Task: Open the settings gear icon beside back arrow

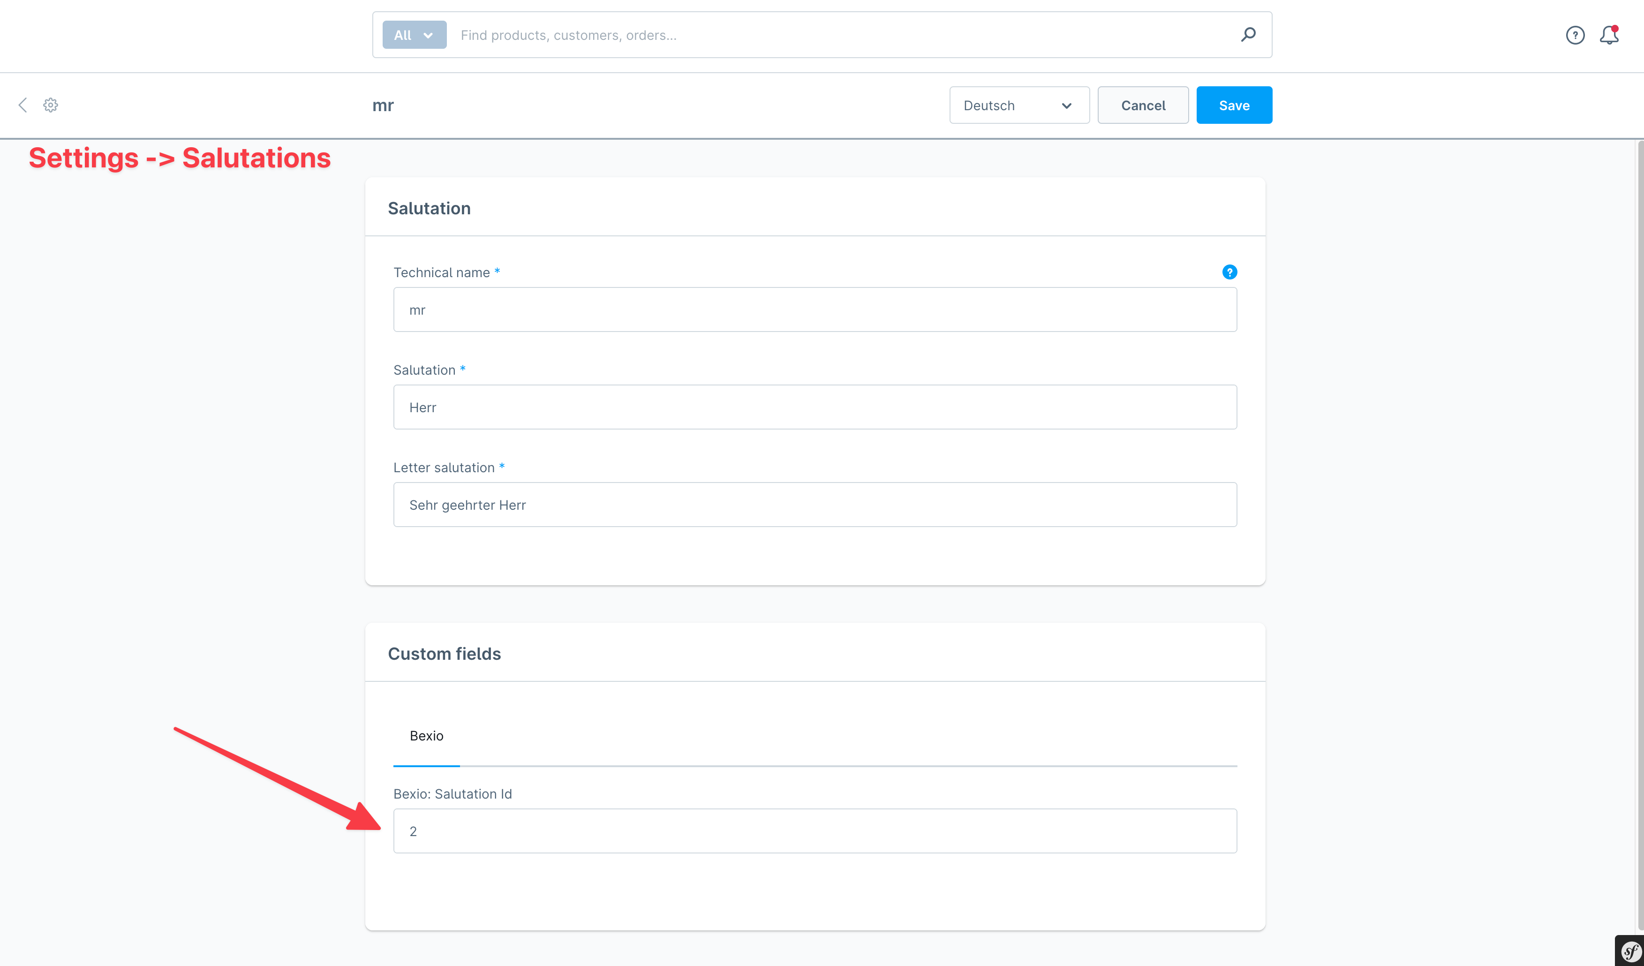Action: tap(50, 105)
